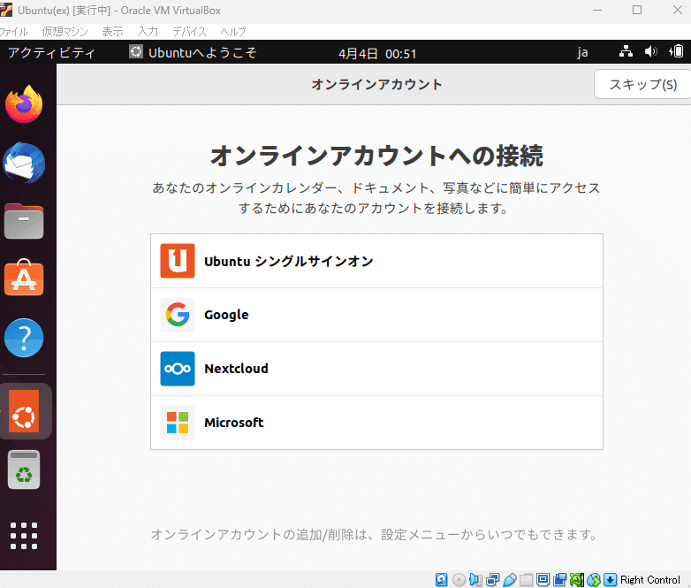691x588 pixels.
Task: Click VirtualBox network adapters status icon
Action: coord(493,580)
